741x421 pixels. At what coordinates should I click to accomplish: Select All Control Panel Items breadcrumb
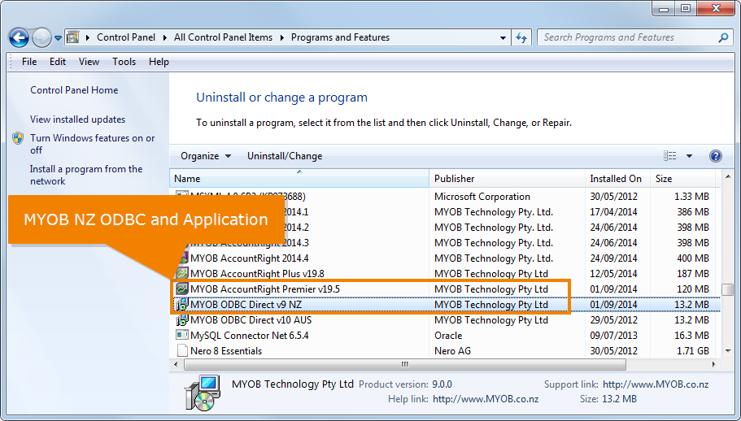[x=223, y=37]
